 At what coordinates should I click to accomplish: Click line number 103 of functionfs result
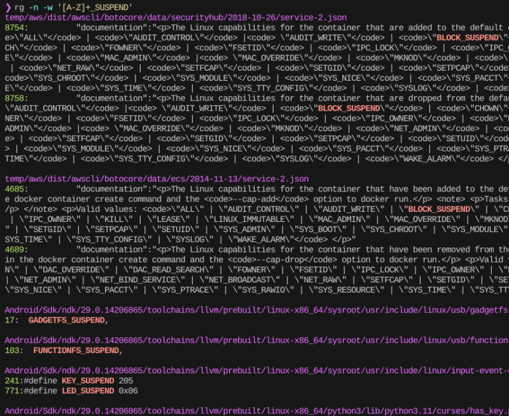pos(12,350)
